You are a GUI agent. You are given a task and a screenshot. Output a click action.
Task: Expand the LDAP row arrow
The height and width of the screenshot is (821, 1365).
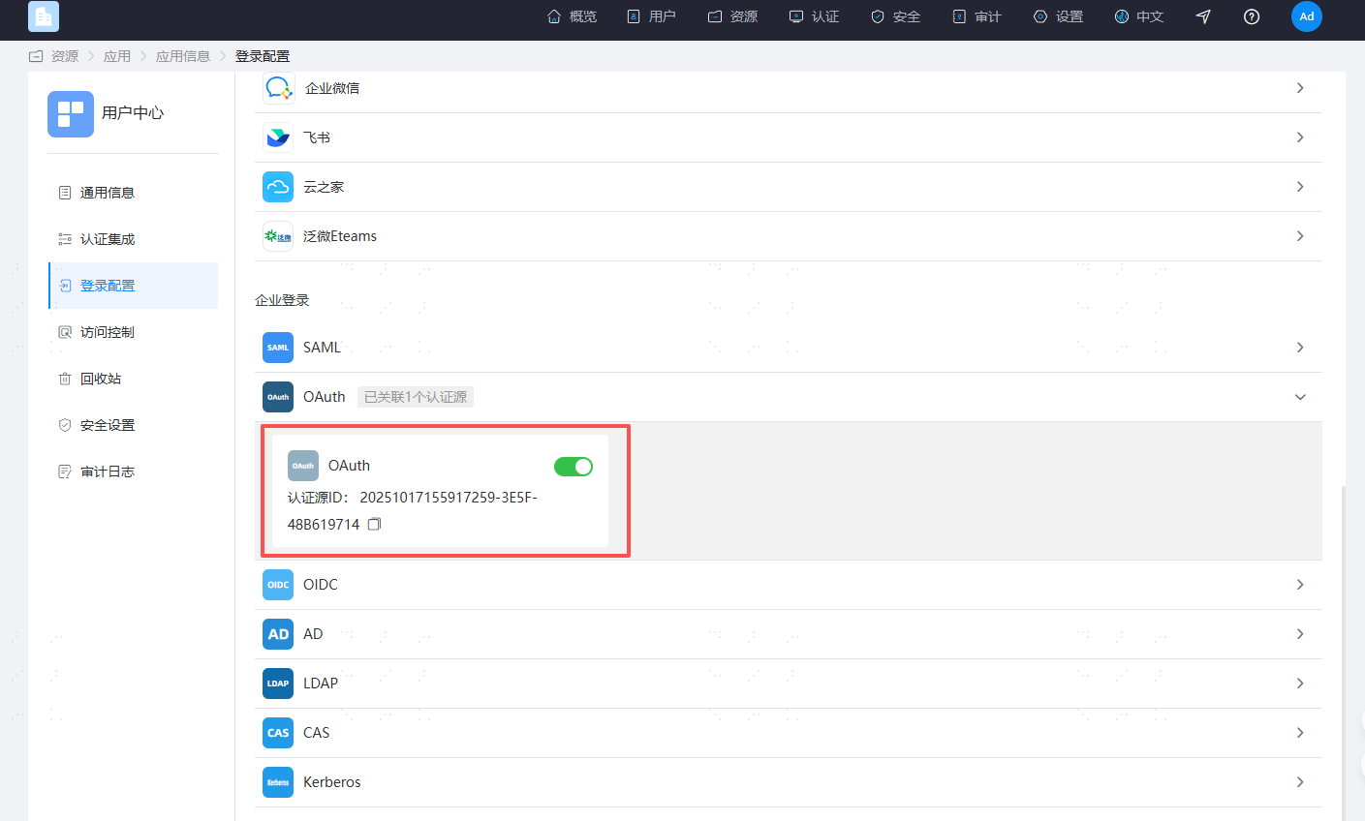tap(1300, 684)
